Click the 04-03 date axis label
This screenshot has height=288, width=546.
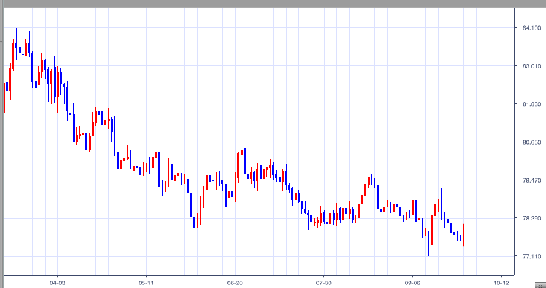coord(58,283)
